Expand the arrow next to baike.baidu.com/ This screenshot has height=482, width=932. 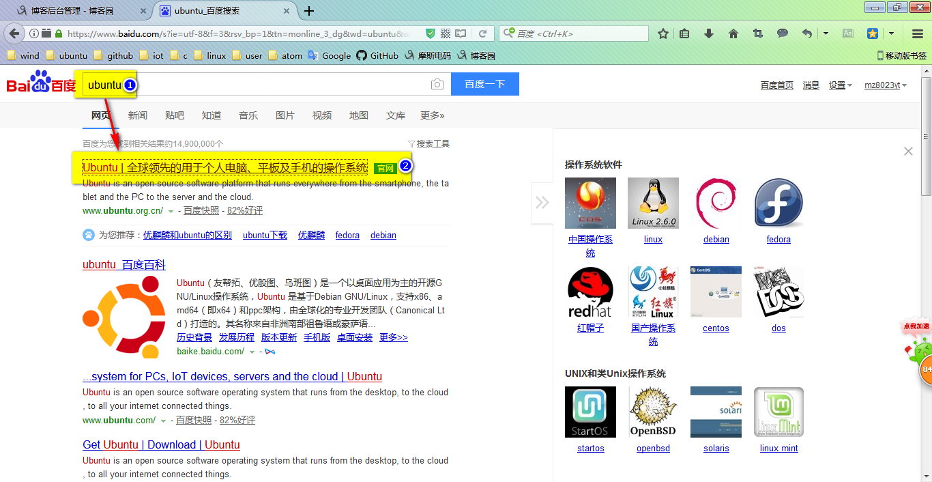click(252, 352)
